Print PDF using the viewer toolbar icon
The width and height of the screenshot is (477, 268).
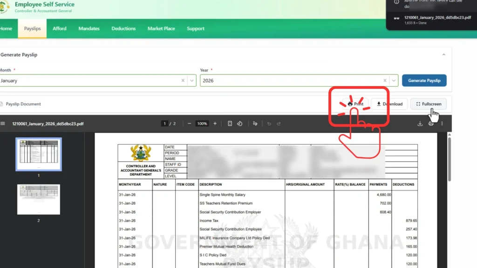coord(431,124)
